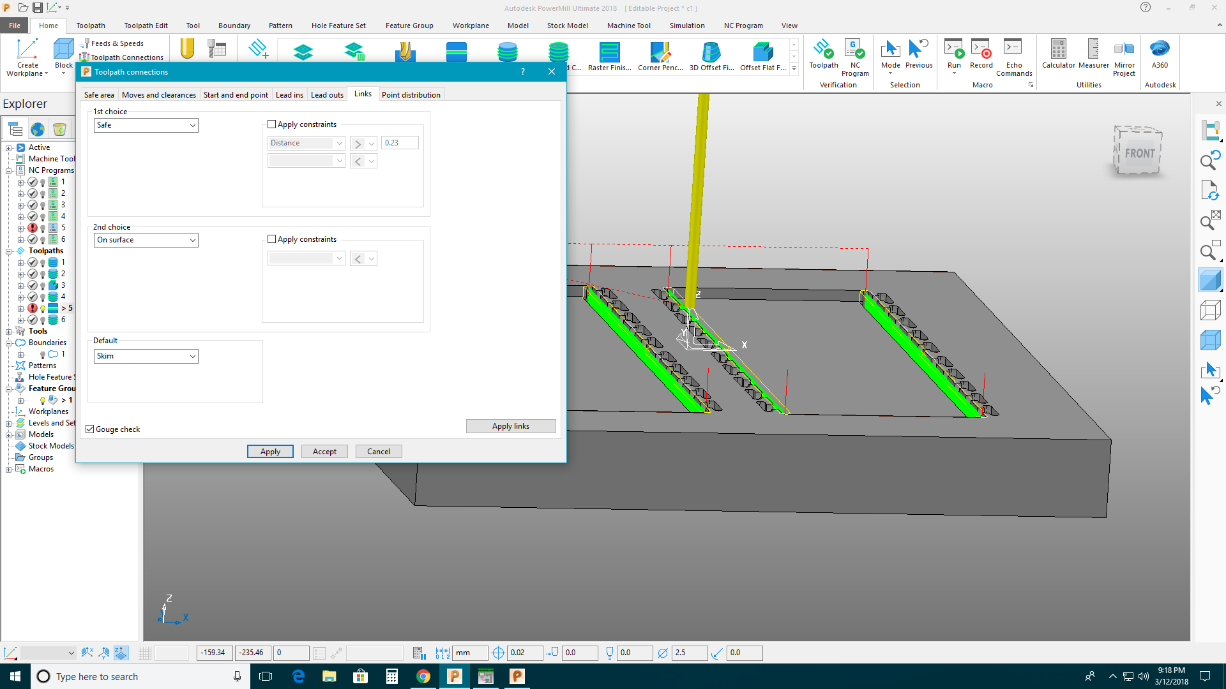The image size is (1226, 689).
Task: Cancel the Toolpath connections dialog
Action: [x=378, y=451]
